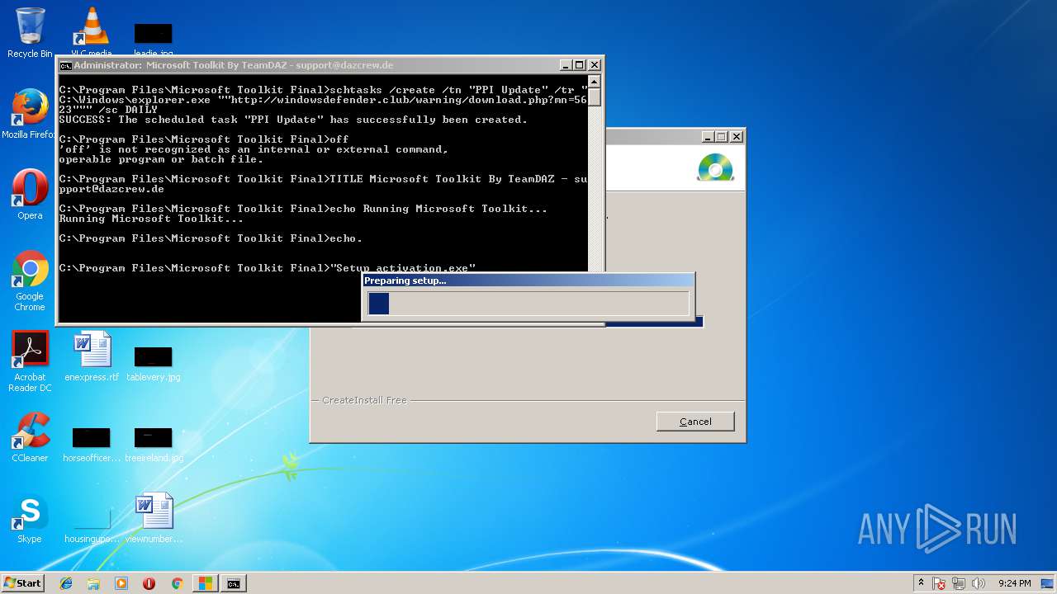The image size is (1057, 594).
Task: Select the horseofficer file icon
Action: 92,444
